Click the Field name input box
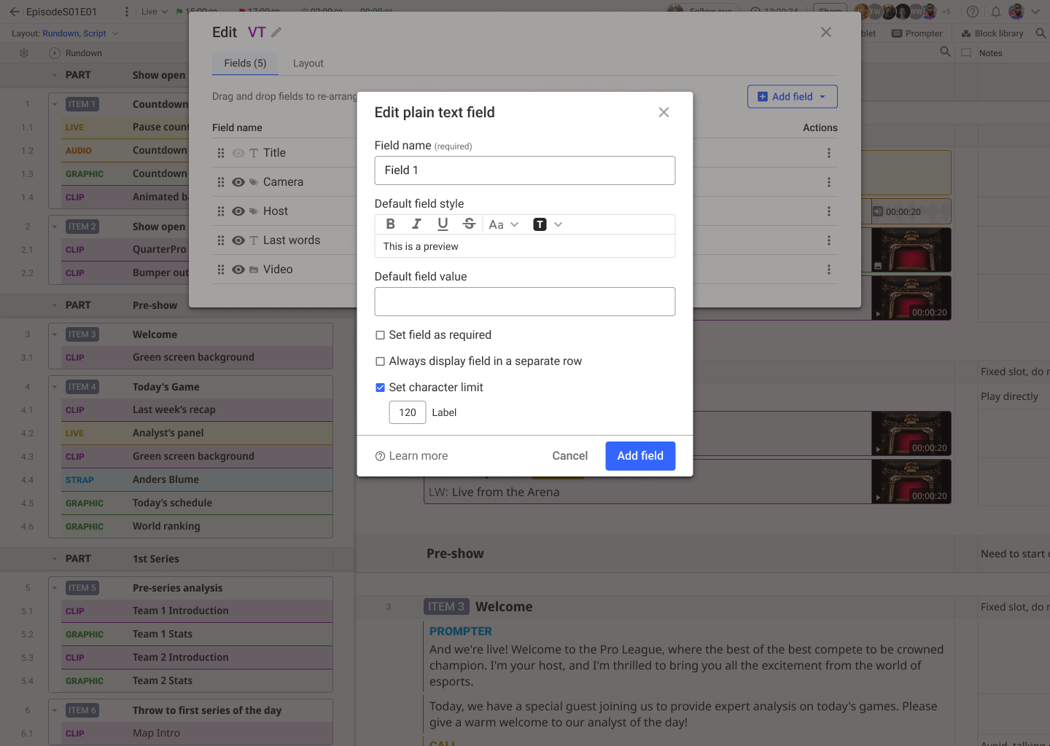This screenshot has height=746, width=1050. coord(525,170)
